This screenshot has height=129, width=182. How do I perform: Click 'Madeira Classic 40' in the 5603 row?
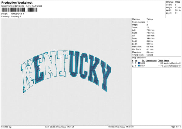coord(172,63)
